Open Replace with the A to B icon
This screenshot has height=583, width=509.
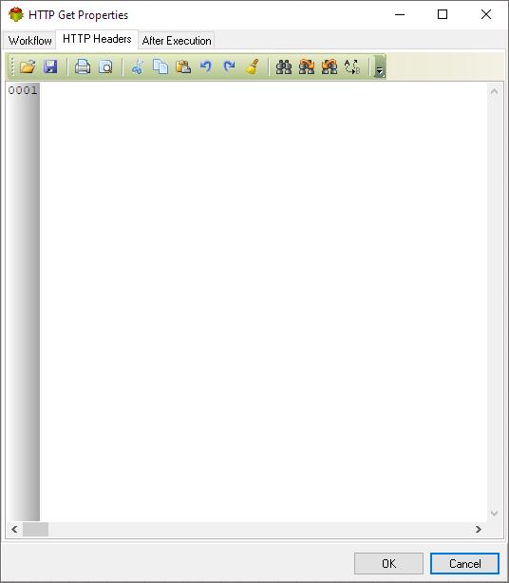tap(351, 66)
